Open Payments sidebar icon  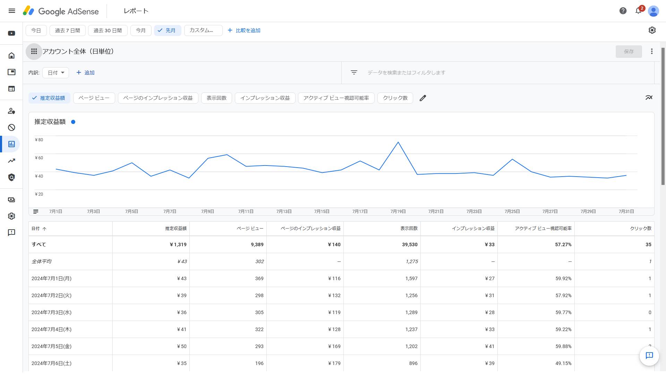[11, 199]
